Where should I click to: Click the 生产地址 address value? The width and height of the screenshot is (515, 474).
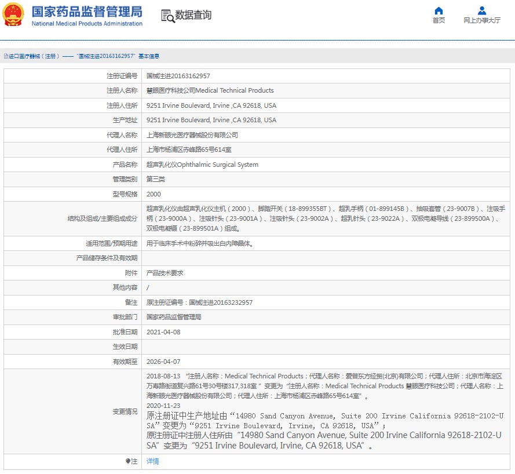pos(211,120)
